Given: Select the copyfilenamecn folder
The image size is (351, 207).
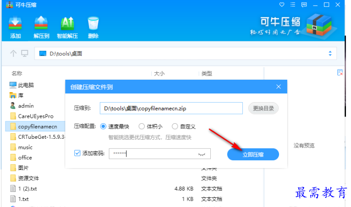Looking at the screenshot, I should click(x=35, y=127).
